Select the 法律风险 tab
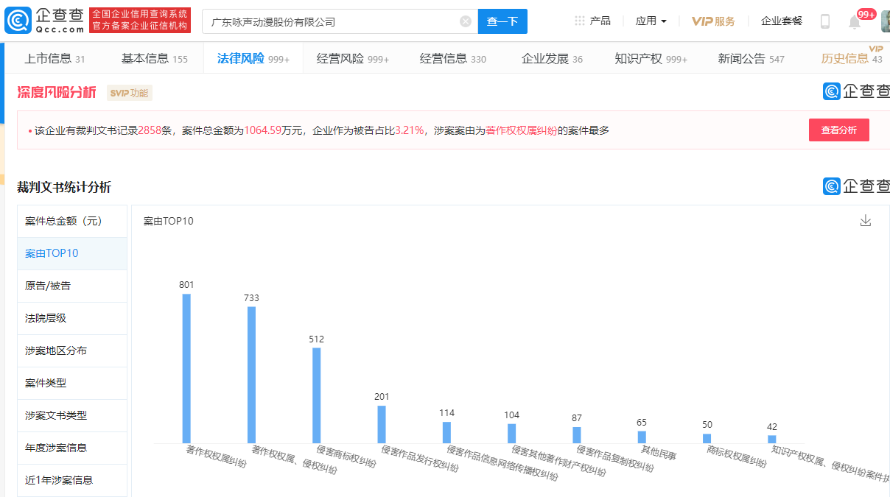Screen dimensions: 890x497 (253, 59)
